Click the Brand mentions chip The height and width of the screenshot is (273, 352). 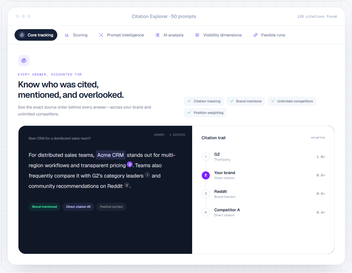pos(246,101)
